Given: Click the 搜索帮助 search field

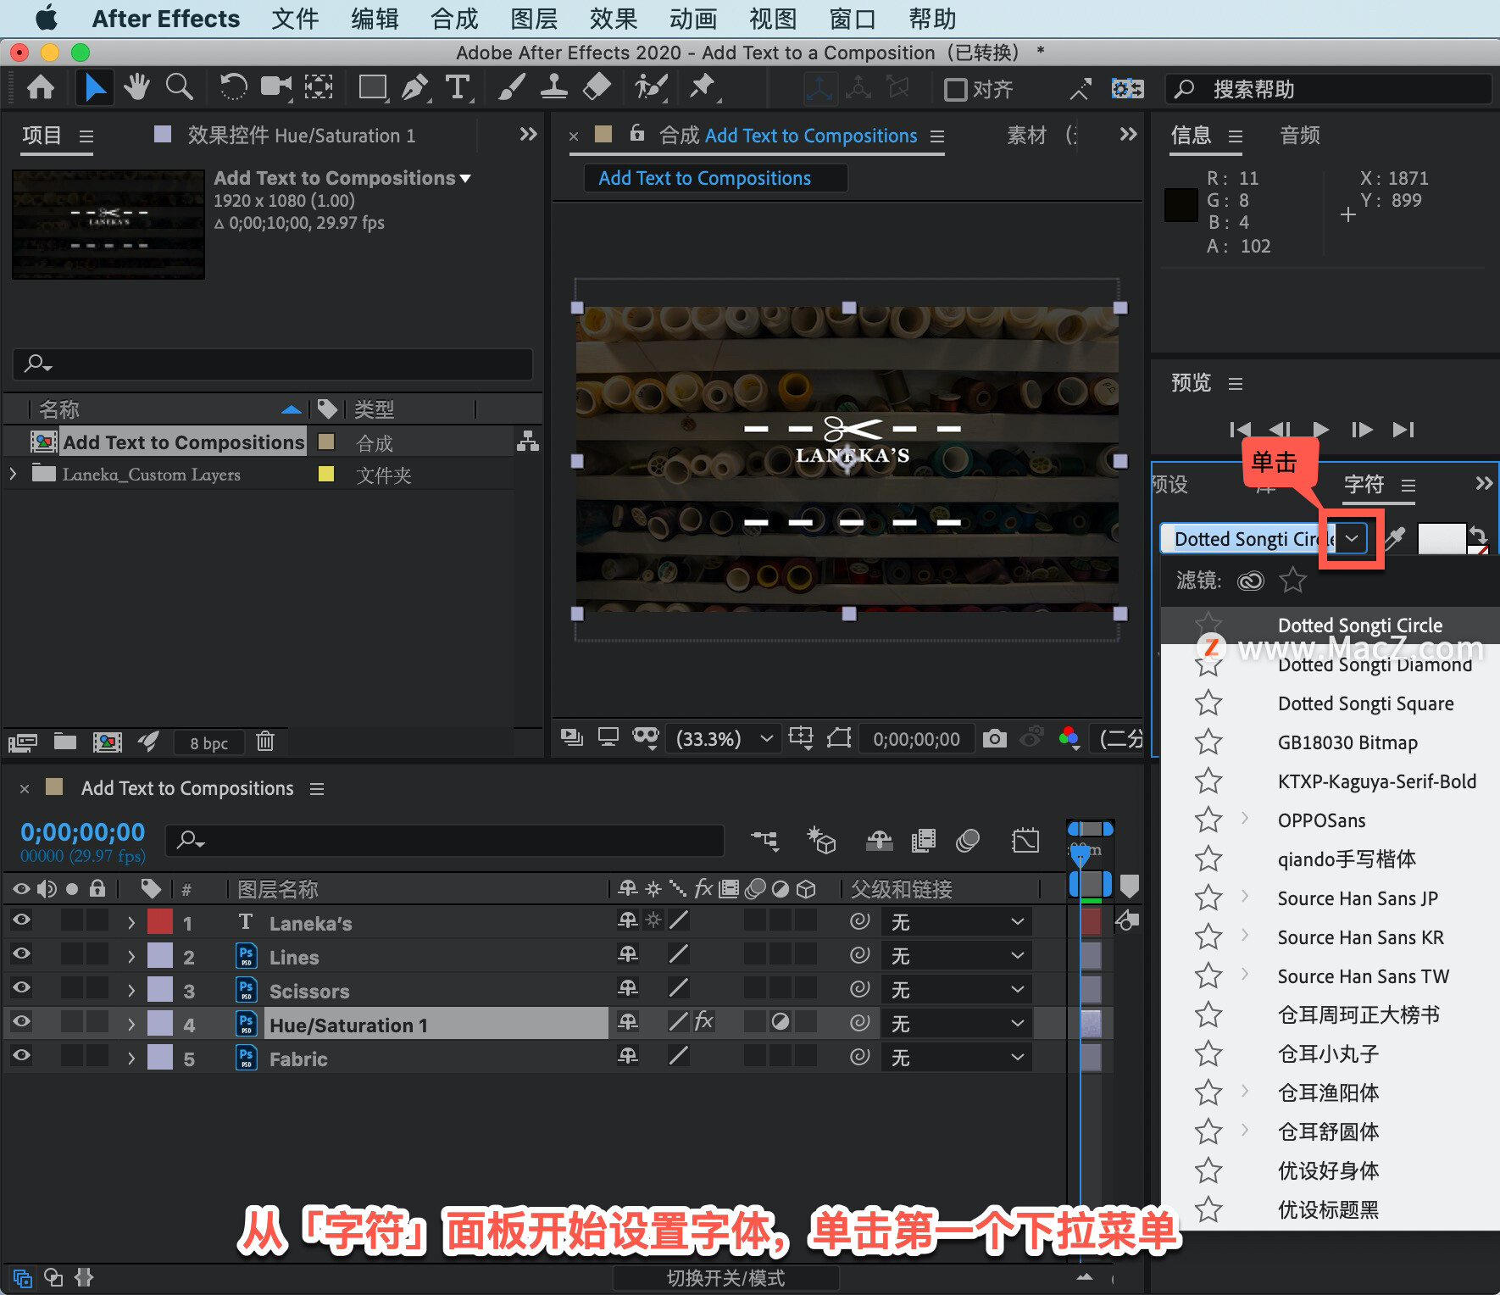Looking at the screenshot, I should (x=1328, y=89).
